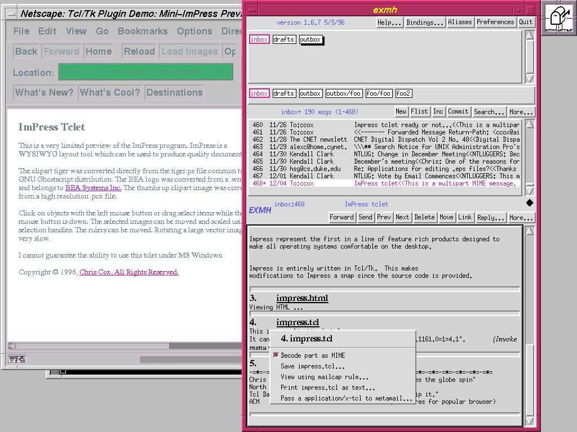
Task: Go to Next message
Action: [x=402, y=217]
